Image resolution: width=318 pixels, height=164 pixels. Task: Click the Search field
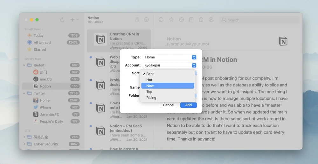[259, 20]
